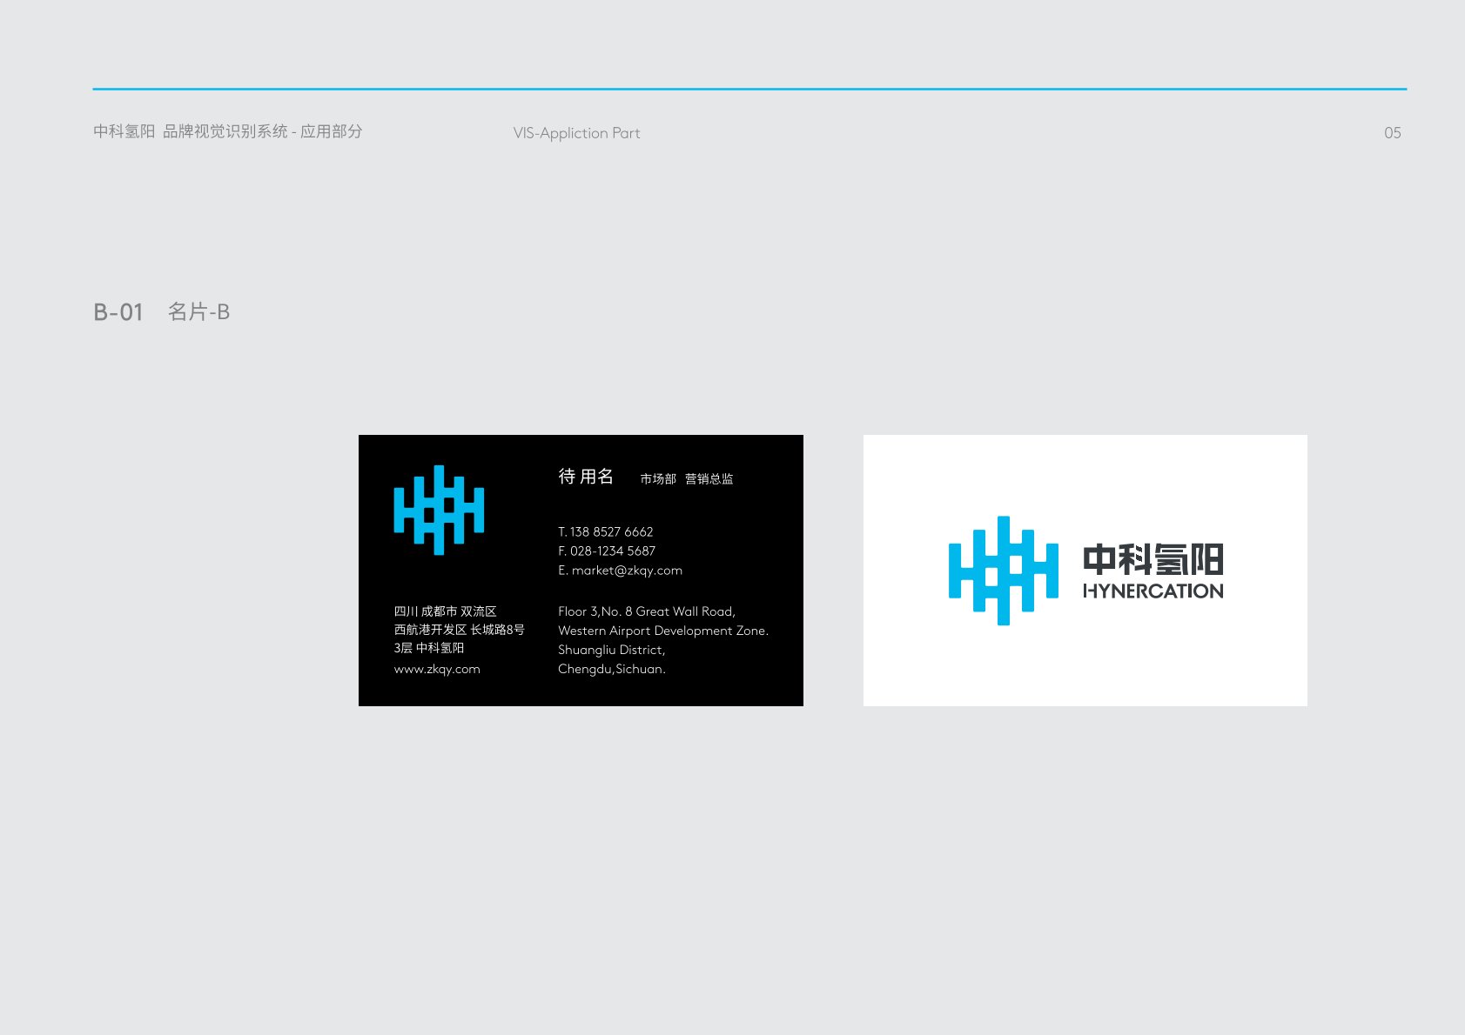
Task: Click the 中科氢阳 品牌视觉识别系统 header title
Action: click(227, 131)
